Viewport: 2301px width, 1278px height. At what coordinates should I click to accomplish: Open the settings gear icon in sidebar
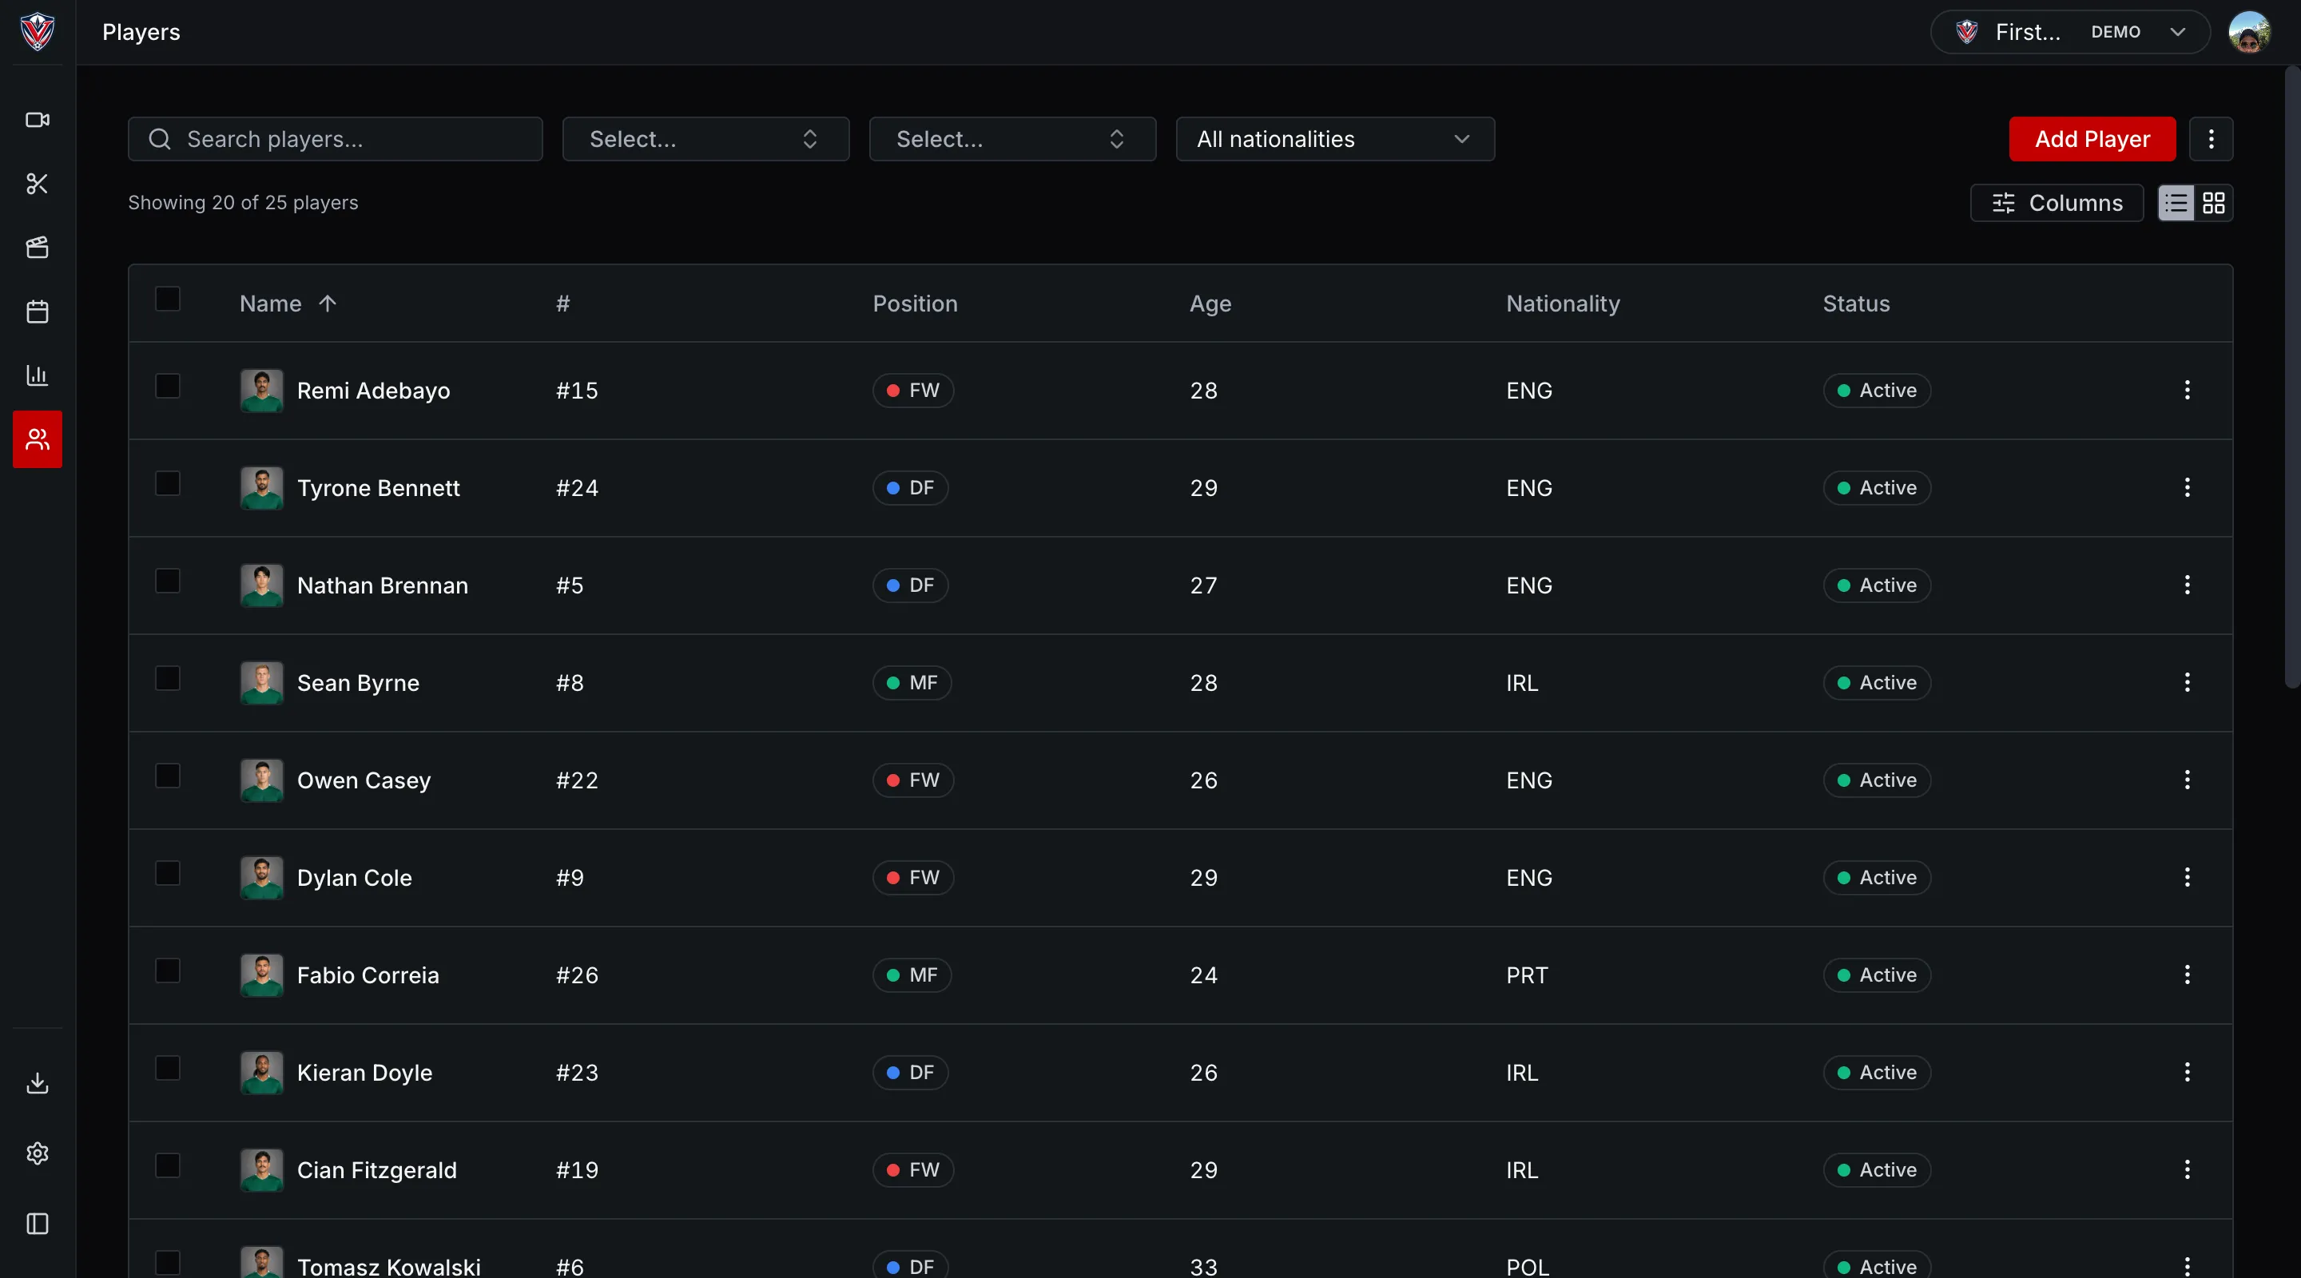38,1153
